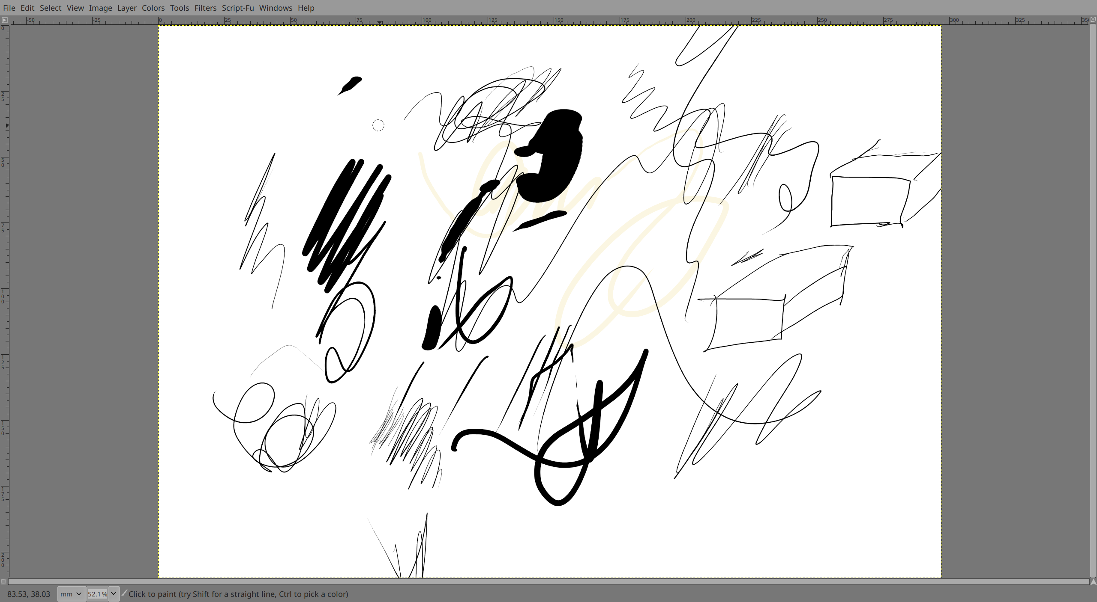Viewport: 1097px width, 602px height.
Task: Open the Select menu
Action: 51,8
